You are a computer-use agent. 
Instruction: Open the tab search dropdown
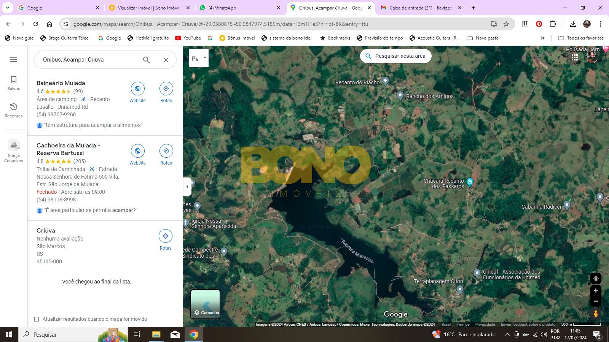tap(7, 8)
